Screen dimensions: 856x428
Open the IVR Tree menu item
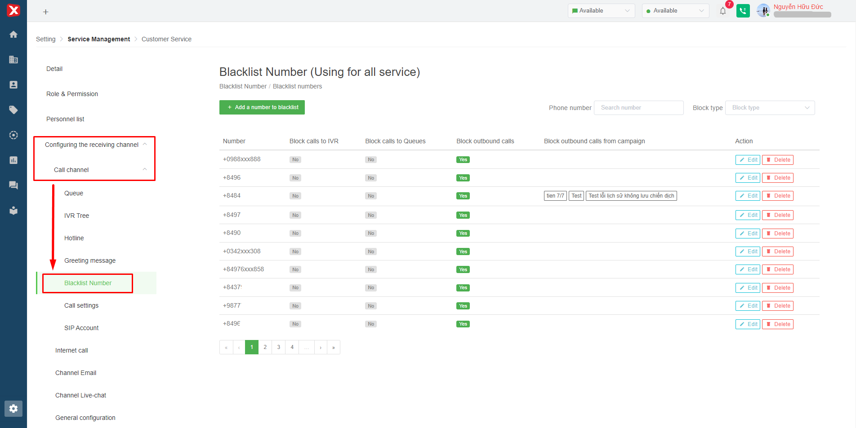pyautogui.click(x=77, y=216)
